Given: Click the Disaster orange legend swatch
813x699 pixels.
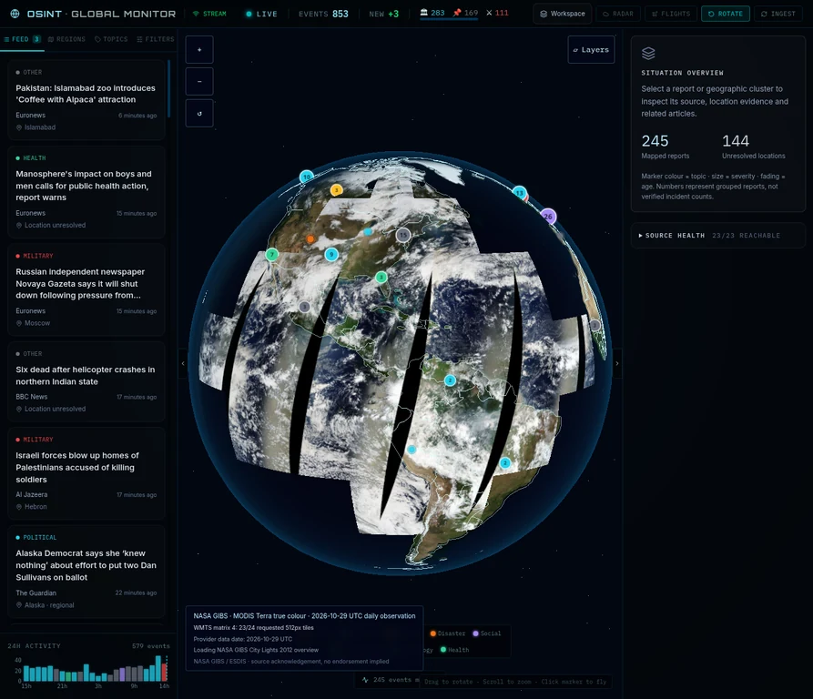Looking at the screenshot, I should (433, 633).
